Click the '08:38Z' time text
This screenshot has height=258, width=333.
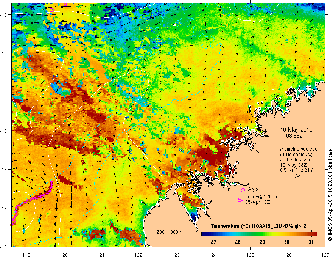294,135
